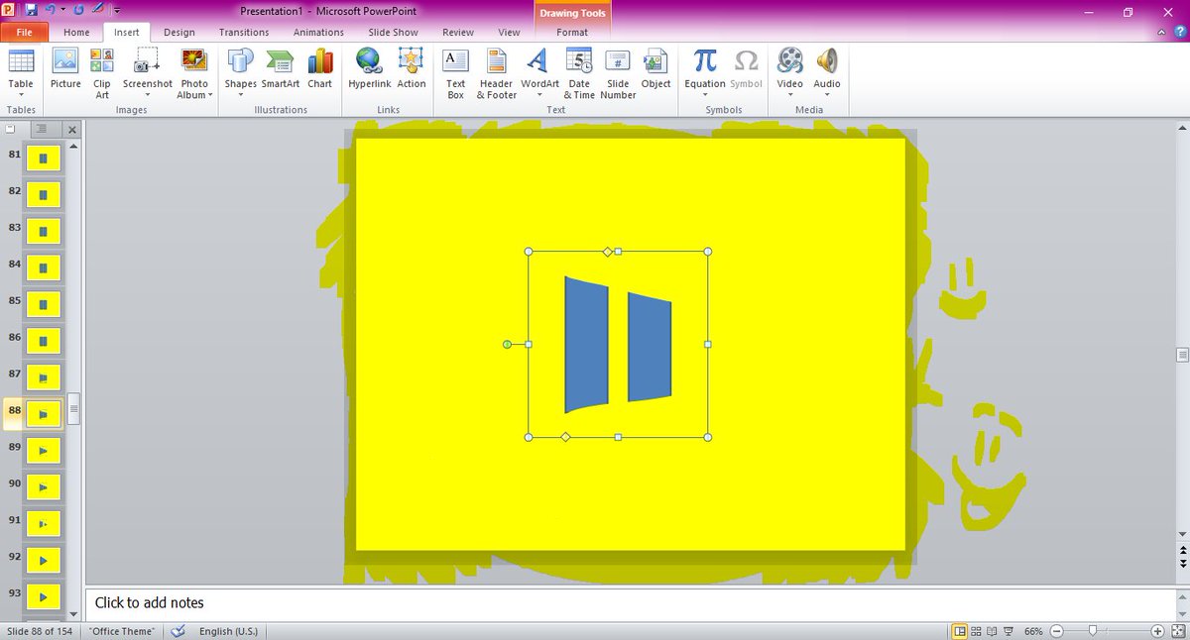1190x640 pixels.
Task: Expand the Audio dropdown arrow
Action: click(827, 96)
